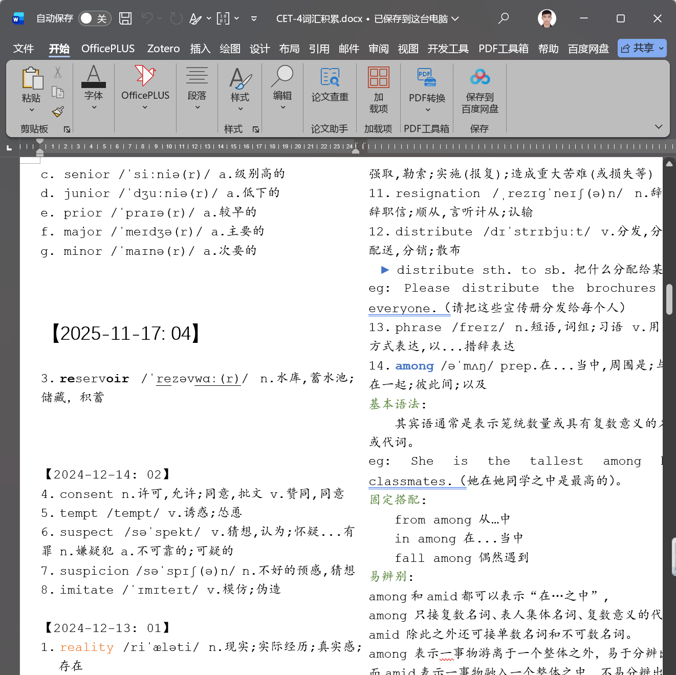The height and width of the screenshot is (675, 676).
Task: Click the 加载项 add-ins icon
Action: [x=379, y=77]
